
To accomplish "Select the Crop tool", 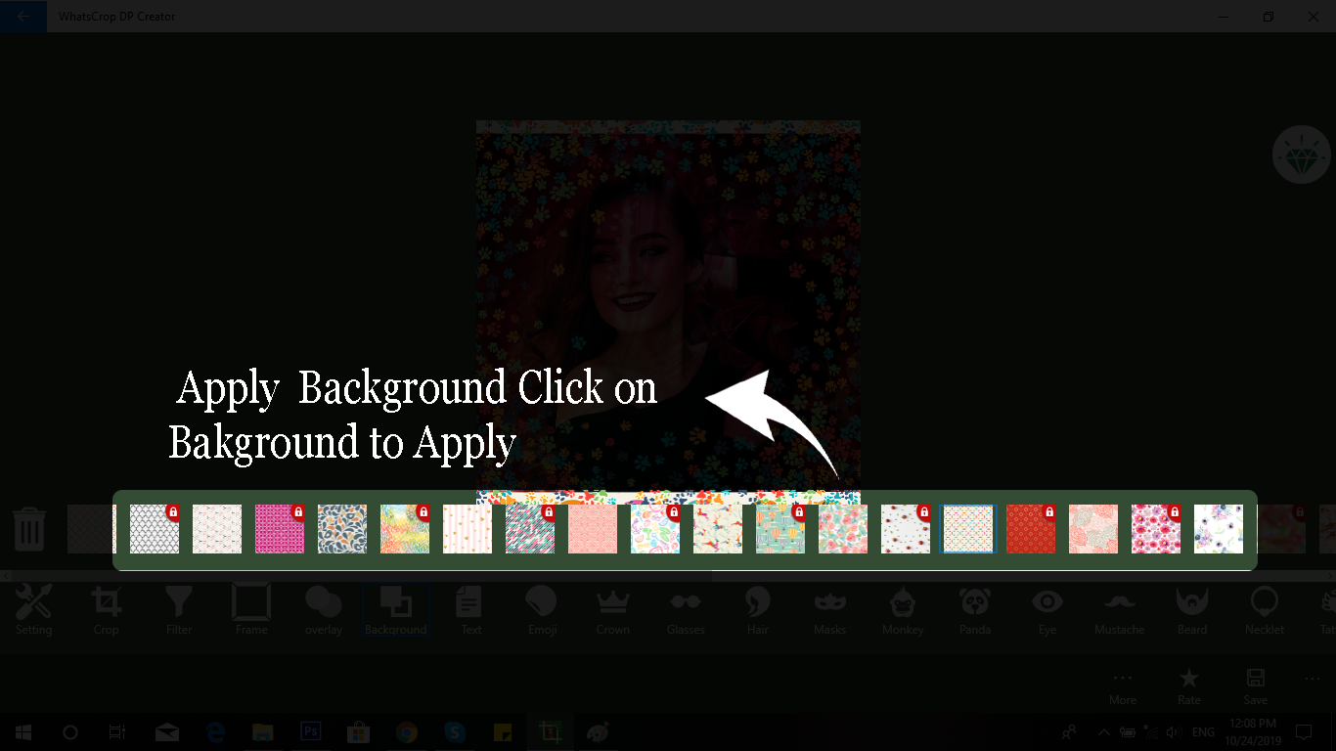I will tap(106, 610).
